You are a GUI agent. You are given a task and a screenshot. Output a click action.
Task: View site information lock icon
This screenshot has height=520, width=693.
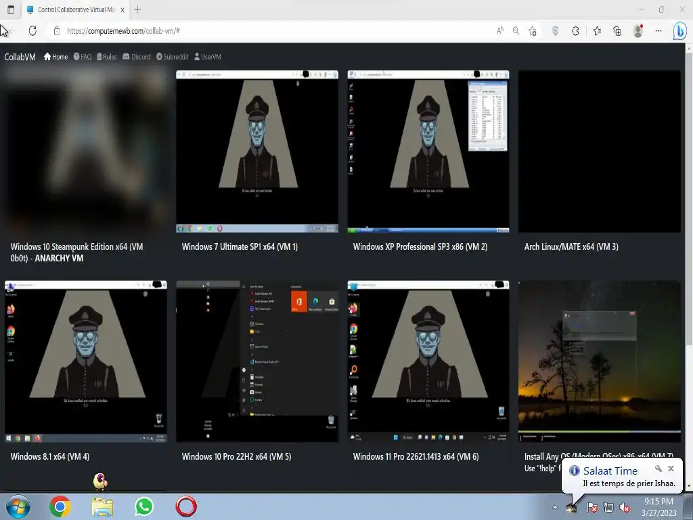click(57, 30)
